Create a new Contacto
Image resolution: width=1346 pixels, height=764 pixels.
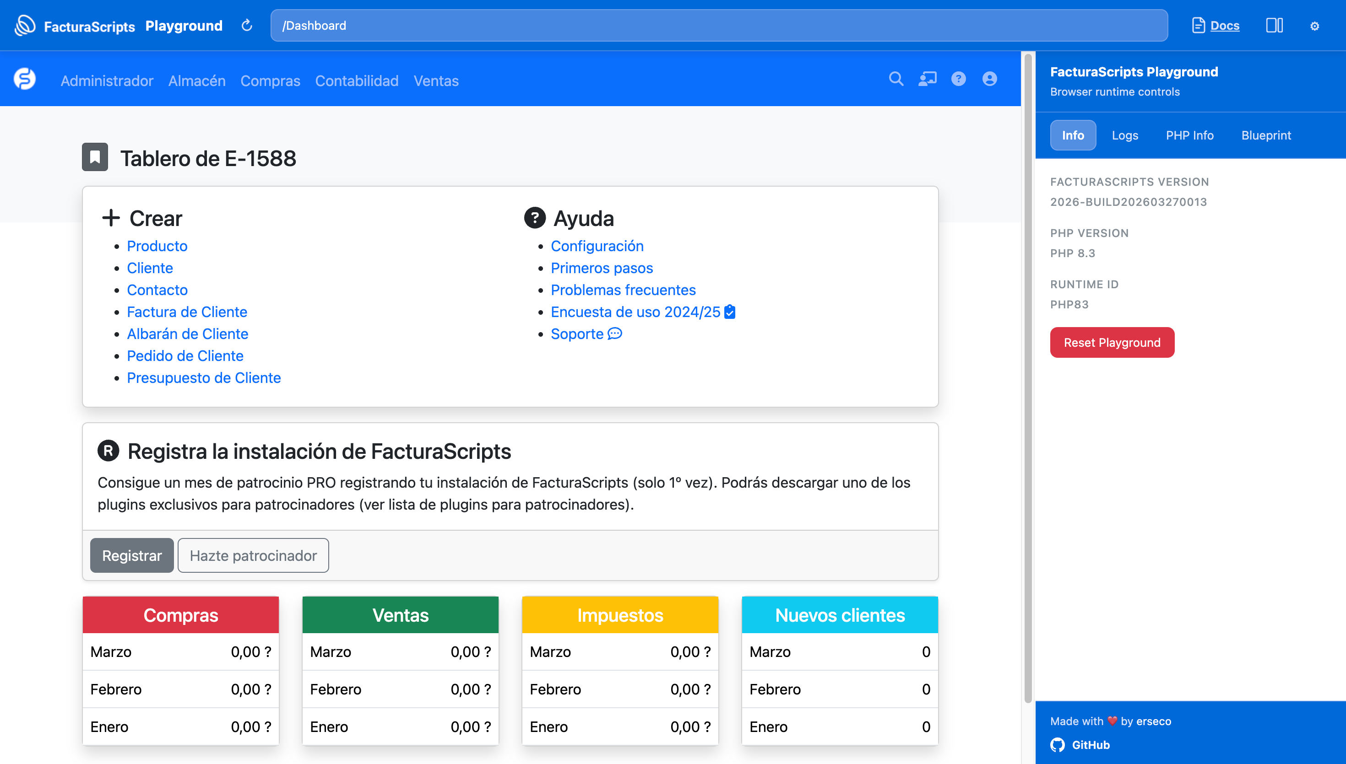[x=157, y=290]
